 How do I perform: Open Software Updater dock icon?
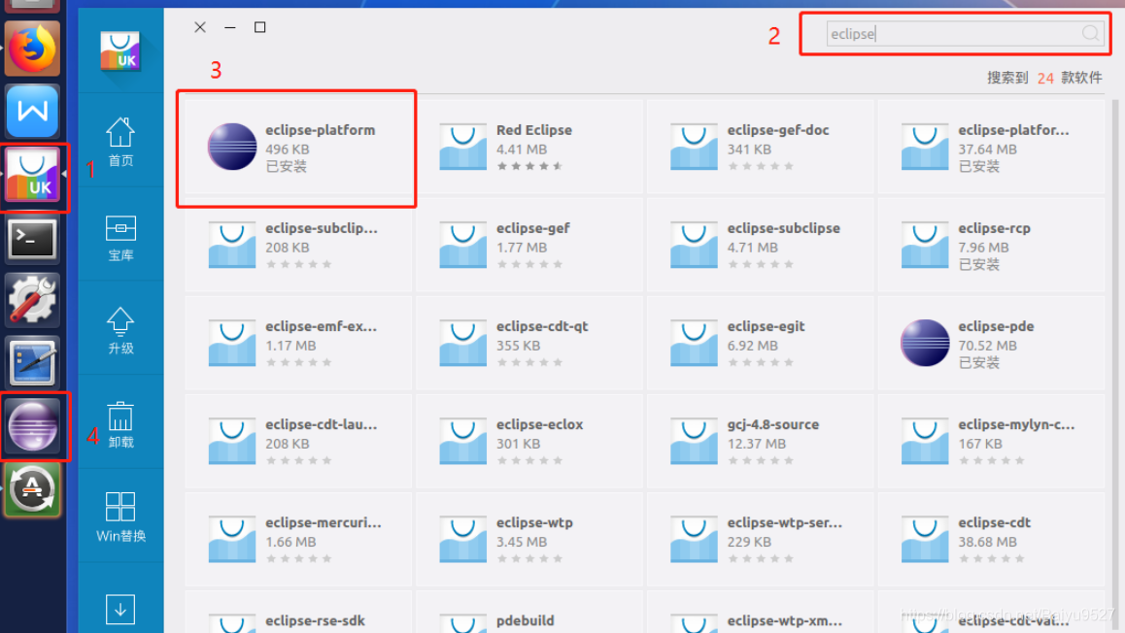tap(32, 490)
